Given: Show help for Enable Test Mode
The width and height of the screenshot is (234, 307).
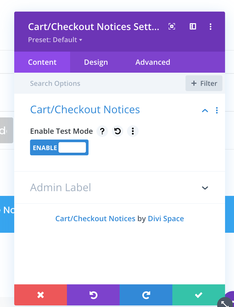Looking at the screenshot, I should (x=102, y=131).
